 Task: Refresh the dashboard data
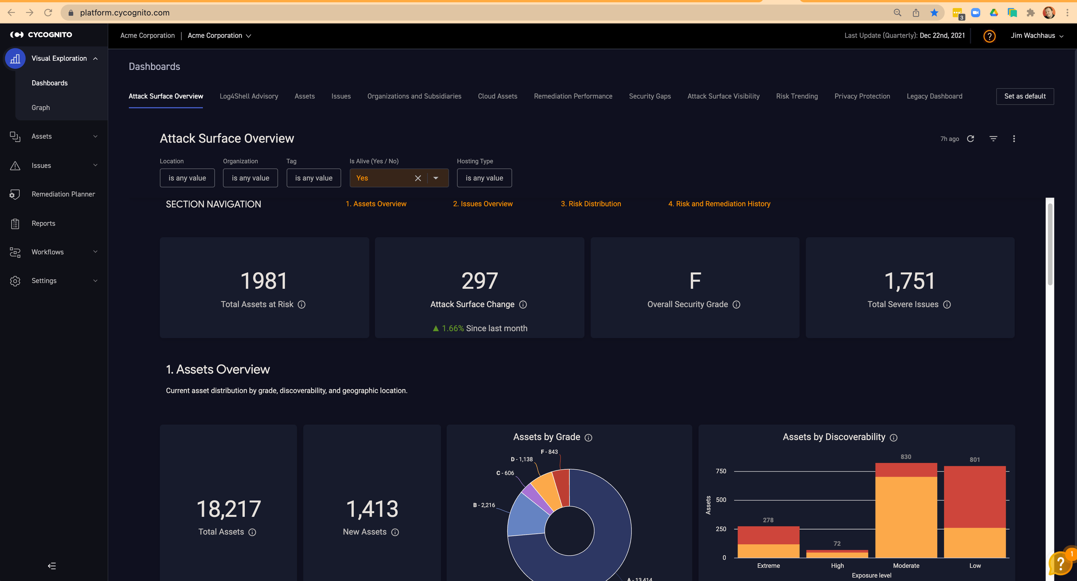pos(970,139)
